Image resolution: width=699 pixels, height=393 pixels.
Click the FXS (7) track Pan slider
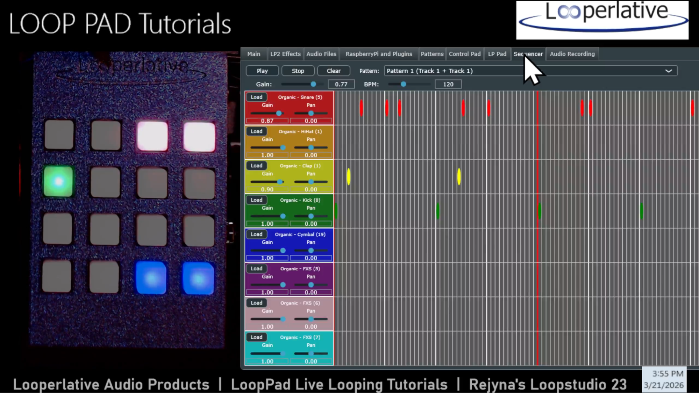[x=311, y=353]
